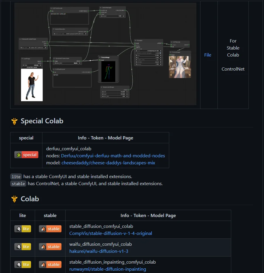Click the giraffe icon beside Colab heading
The image size is (264, 273).
tap(14, 199)
